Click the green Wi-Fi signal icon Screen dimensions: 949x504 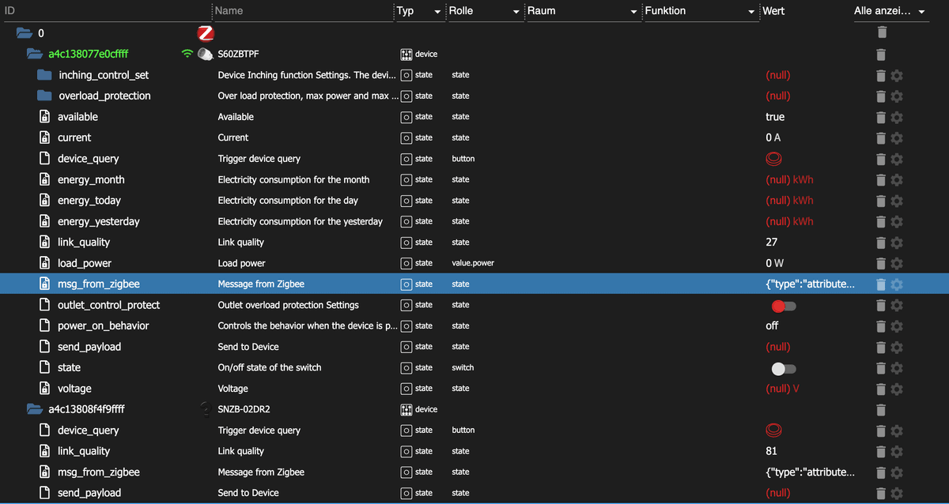tap(187, 55)
